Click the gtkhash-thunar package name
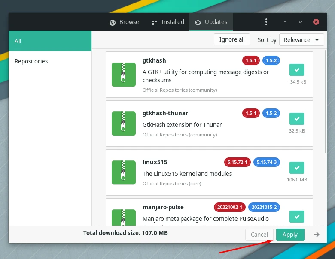This screenshot has height=259, width=335. tap(165, 113)
